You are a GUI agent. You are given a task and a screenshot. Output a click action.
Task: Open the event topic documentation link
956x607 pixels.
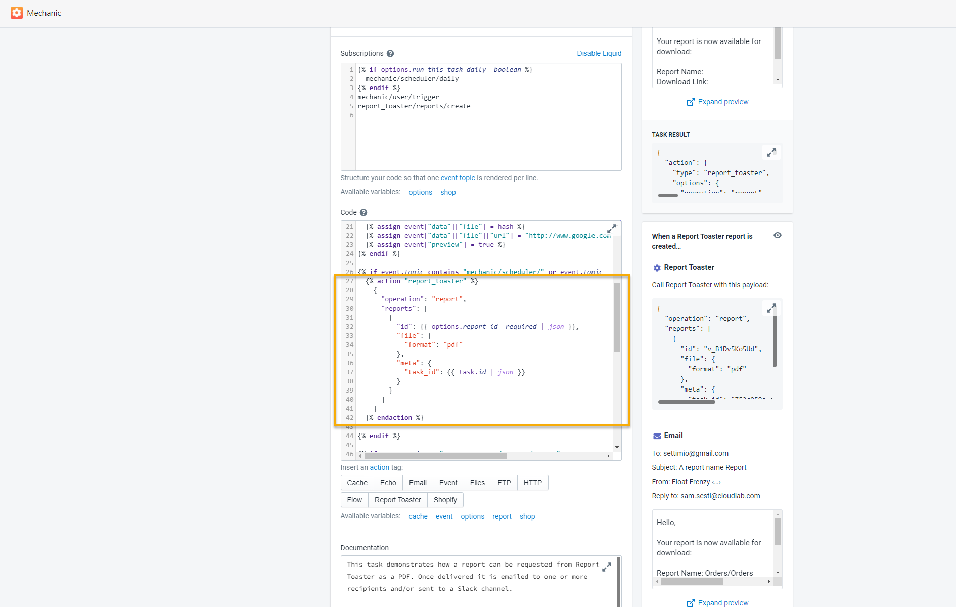(458, 178)
